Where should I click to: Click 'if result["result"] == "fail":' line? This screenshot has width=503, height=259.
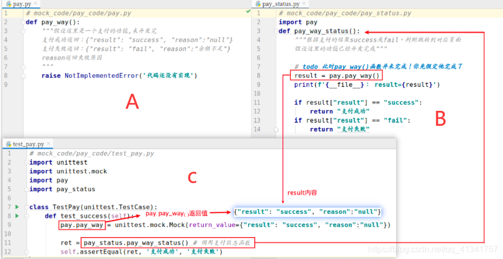point(353,120)
